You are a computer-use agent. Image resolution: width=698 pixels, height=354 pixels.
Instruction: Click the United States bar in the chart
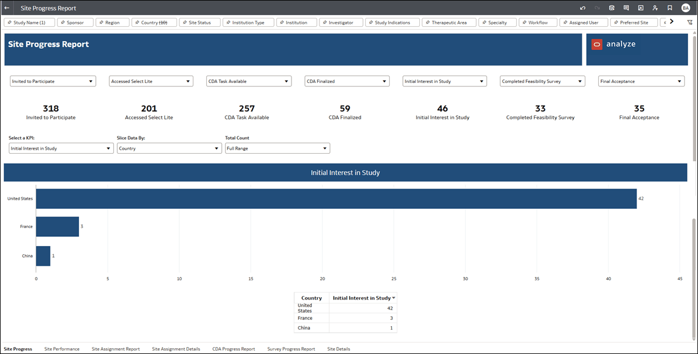[337, 198]
